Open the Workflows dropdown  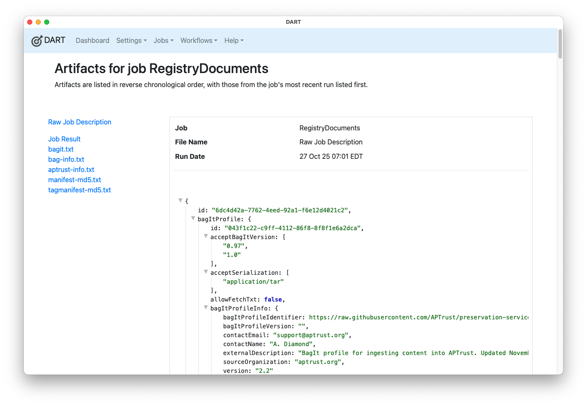[198, 41]
